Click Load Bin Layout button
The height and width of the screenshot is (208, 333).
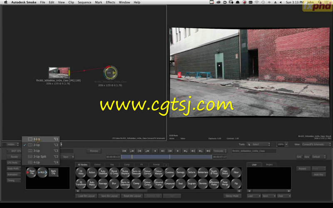click(x=87, y=196)
